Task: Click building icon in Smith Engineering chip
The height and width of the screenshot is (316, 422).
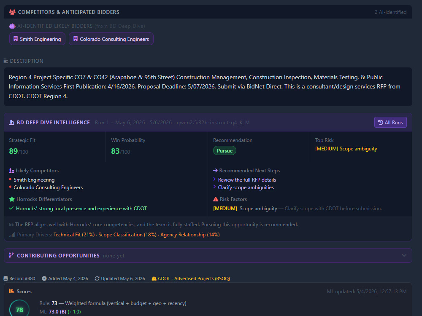Action: click(16, 39)
